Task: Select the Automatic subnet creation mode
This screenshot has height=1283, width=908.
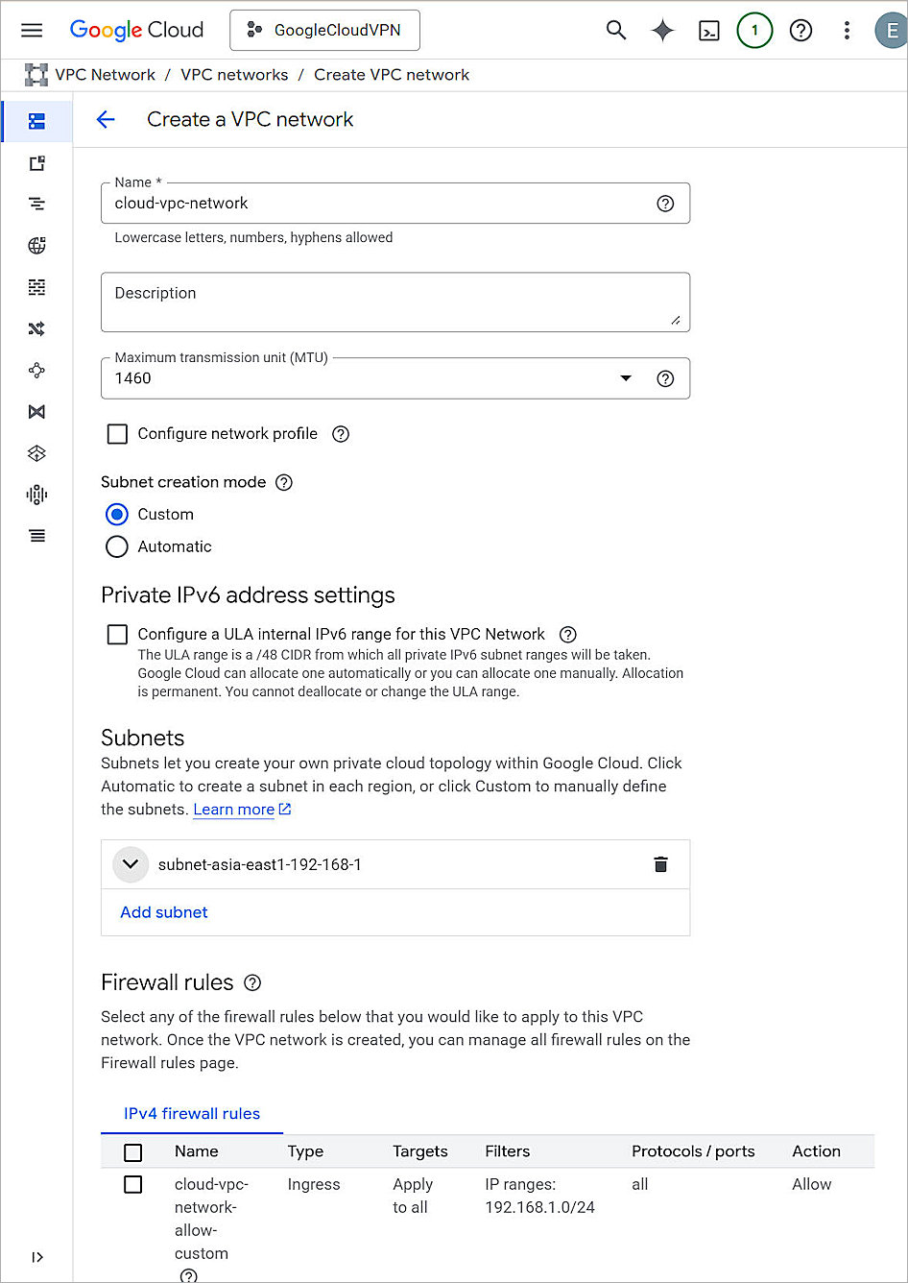Action: click(x=116, y=546)
